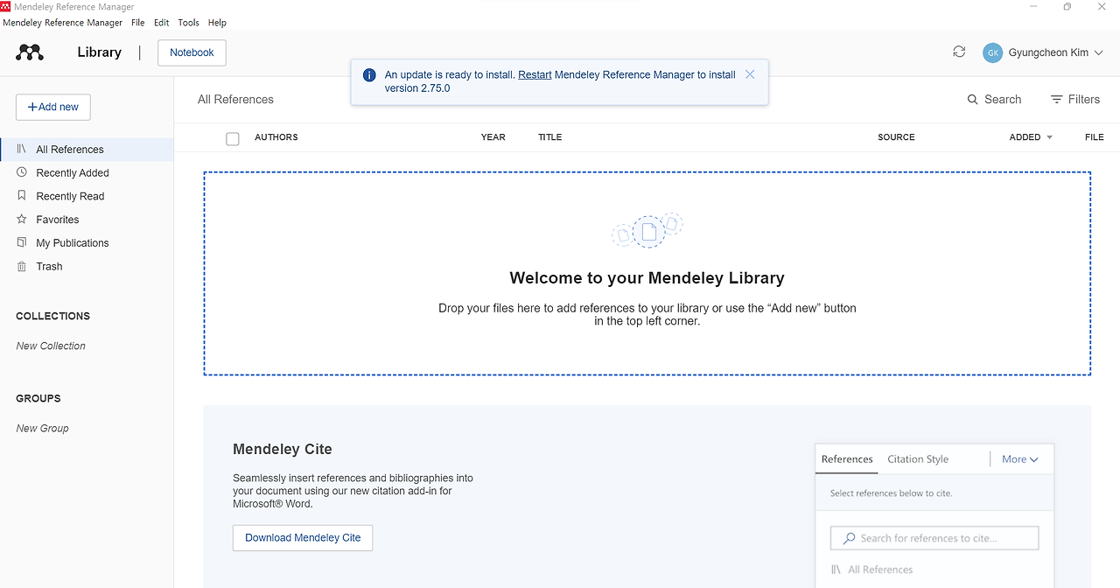Viewport: 1120px width, 588px height.
Task: Click the GK user avatar icon
Action: point(992,52)
